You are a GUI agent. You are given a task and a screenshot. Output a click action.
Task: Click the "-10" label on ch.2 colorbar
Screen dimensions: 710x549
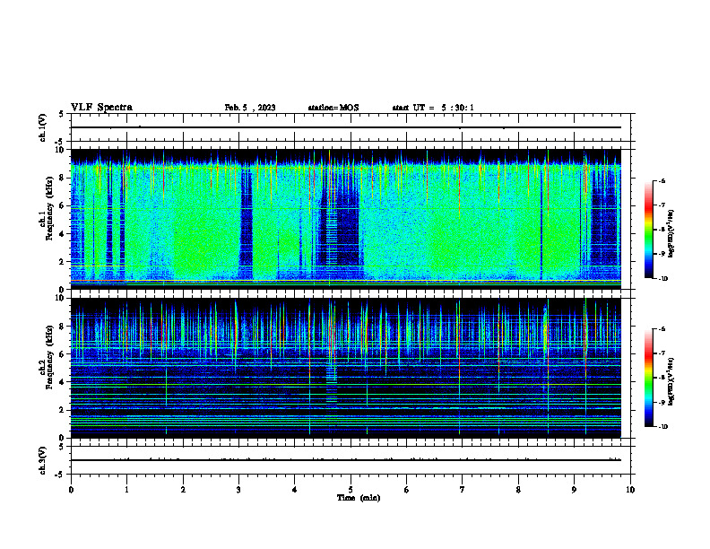(x=663, y=427)
